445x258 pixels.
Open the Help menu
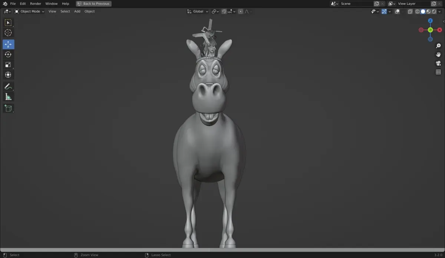point(66,4)
